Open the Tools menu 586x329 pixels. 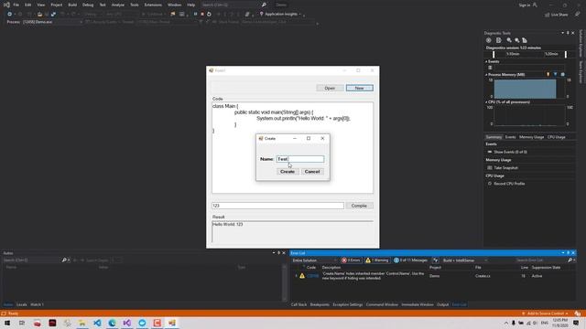pyautogui.click(x=135, y=5)
